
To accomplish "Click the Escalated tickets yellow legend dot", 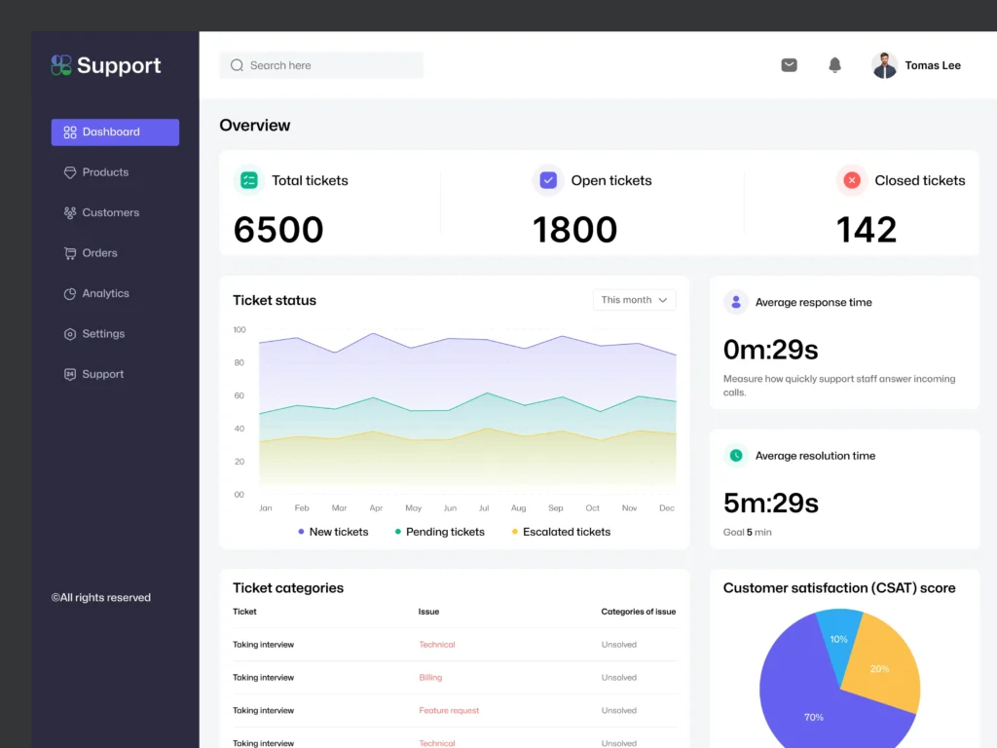I will pyautogui.click(x=515, y=532).
